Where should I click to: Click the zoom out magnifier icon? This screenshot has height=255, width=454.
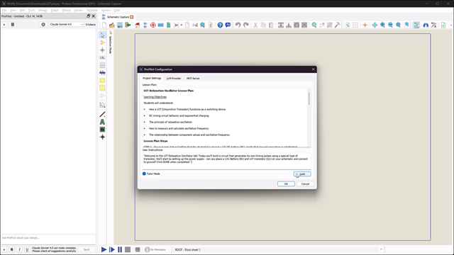pyautogui.click(x=390, y=25)
